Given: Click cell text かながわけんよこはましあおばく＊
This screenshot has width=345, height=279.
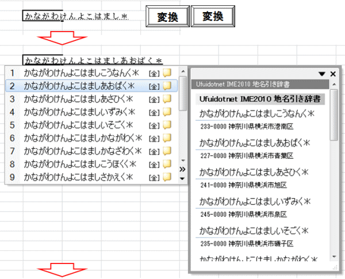Looking at the screenshot, I should (x=93, y=60).
